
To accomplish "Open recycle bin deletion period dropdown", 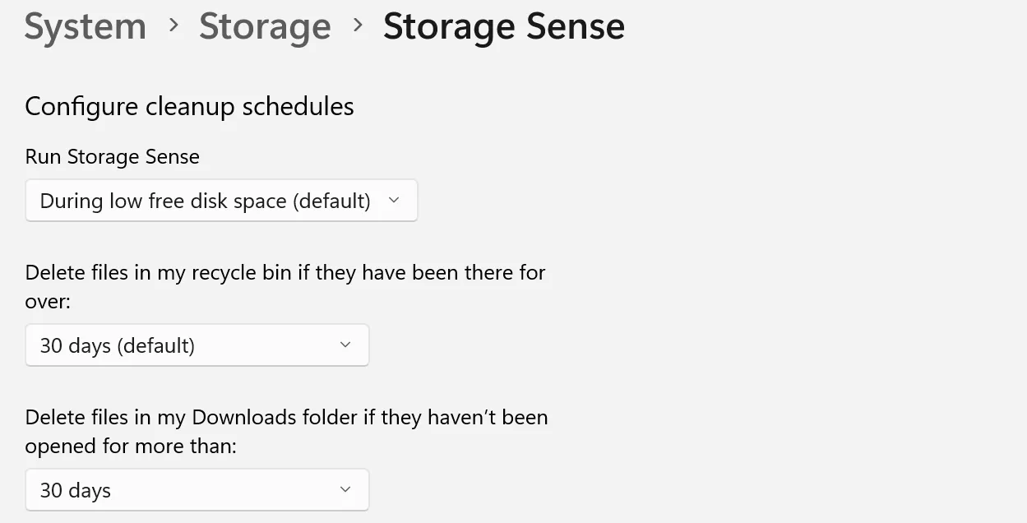I will point(197,345).
